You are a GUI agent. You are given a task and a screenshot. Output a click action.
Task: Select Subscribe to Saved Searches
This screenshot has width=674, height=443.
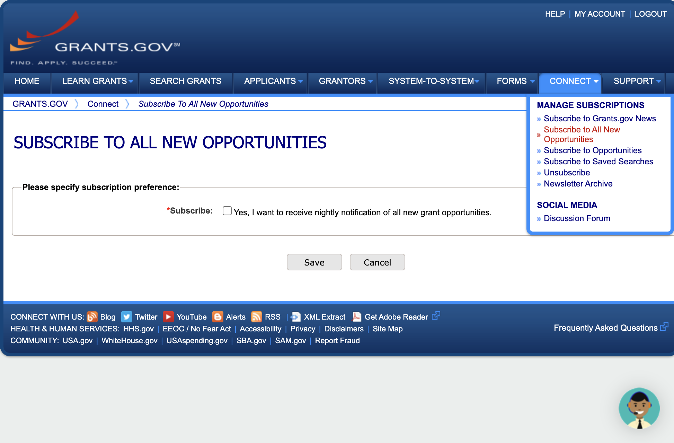point(598,162)
